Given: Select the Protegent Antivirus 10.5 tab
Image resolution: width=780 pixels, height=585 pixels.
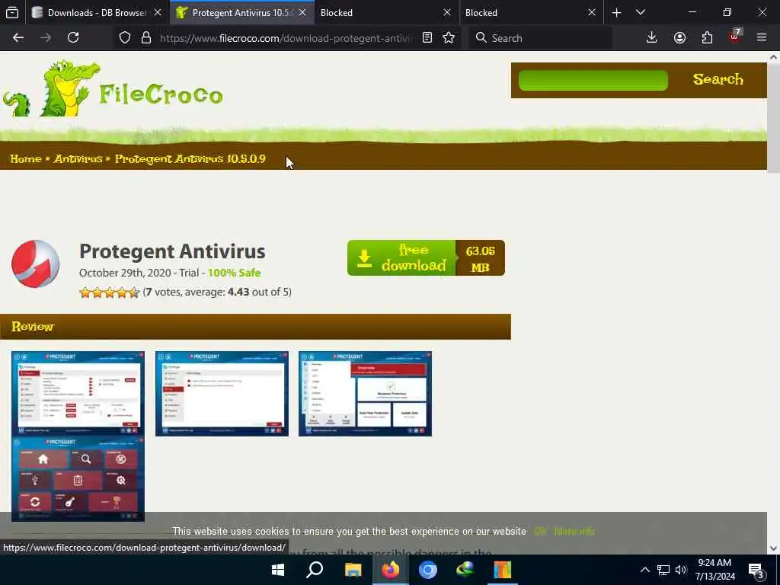Looking at the screenshot, I should click(242, 12).
